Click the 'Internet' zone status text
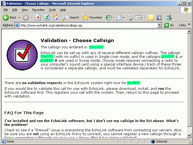The width and height of the screenshot is (193, 145). (x=162, y=141)
